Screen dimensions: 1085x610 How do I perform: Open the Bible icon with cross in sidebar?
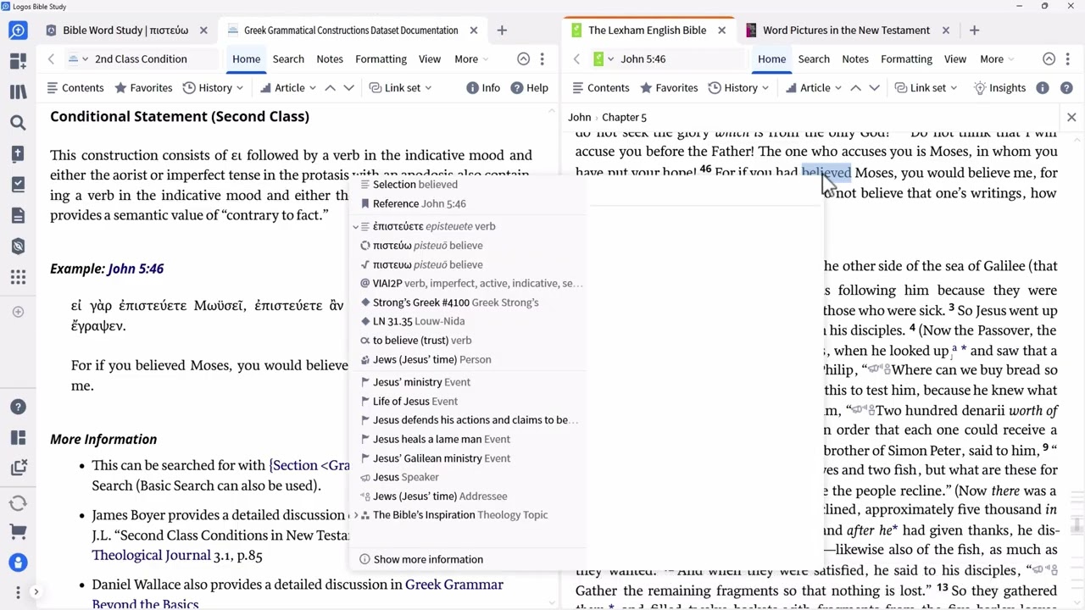point(18,154)
